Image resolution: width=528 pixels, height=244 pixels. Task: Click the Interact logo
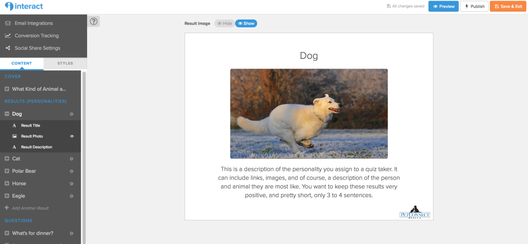coord(24,6)
